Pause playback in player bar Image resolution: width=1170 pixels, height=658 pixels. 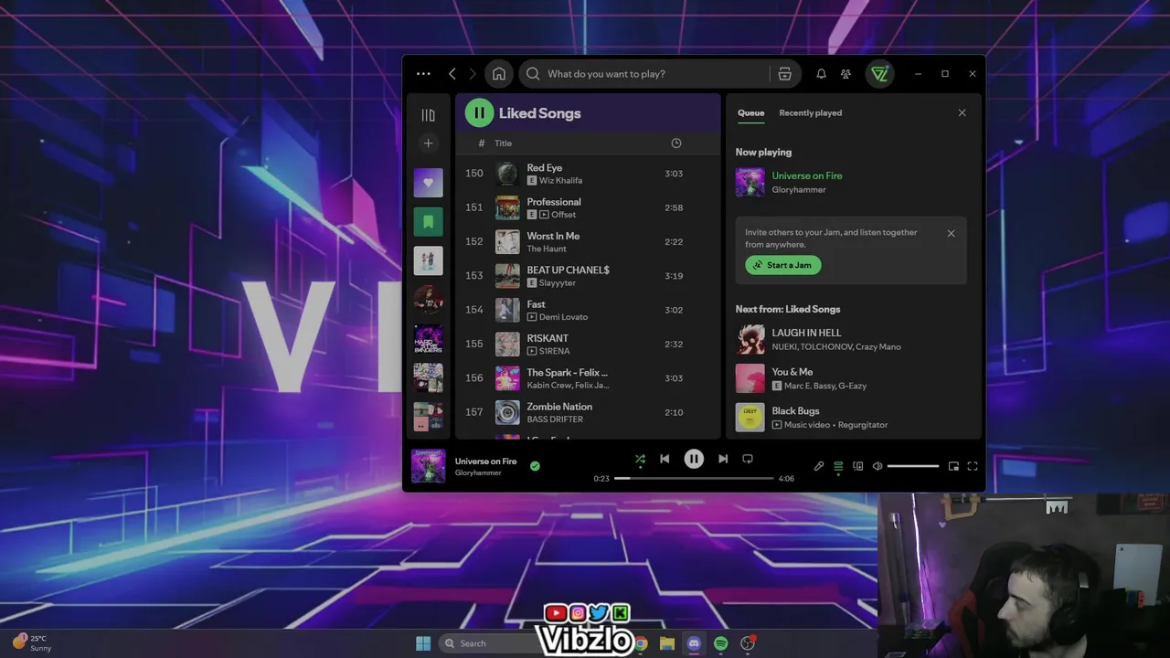coord(694,459)
